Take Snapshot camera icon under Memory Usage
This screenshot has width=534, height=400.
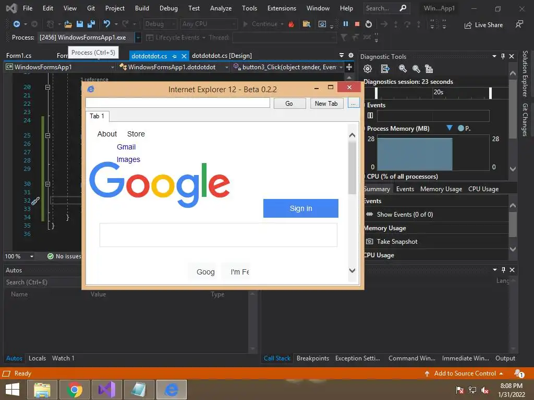(x=370, y=242)
